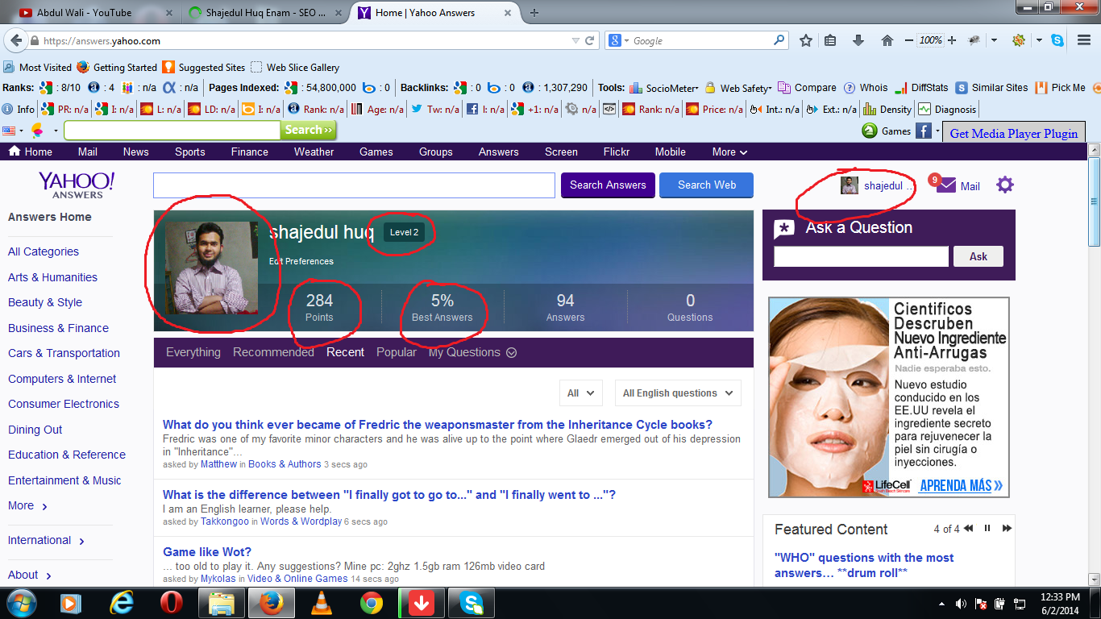Click the Ask a Question text box
Image resolution: width=1101 pixels, height=619 pixels.
point(861,256)
